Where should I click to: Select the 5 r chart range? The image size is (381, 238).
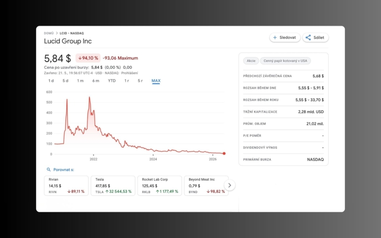tap(140, 81)
